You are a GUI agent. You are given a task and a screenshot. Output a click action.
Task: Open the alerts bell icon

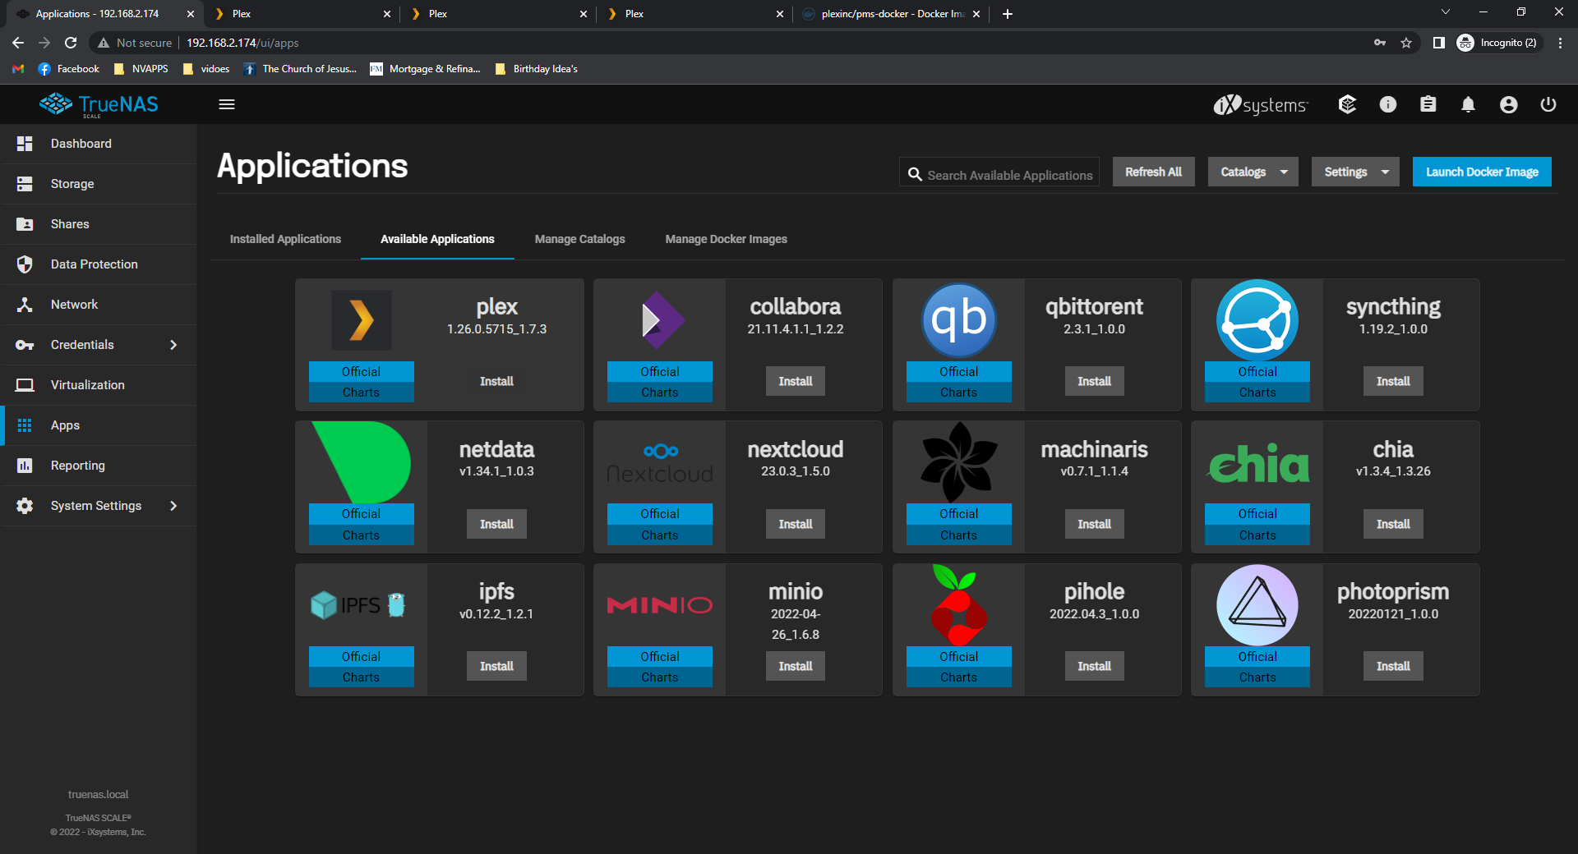pos(1468,104)
